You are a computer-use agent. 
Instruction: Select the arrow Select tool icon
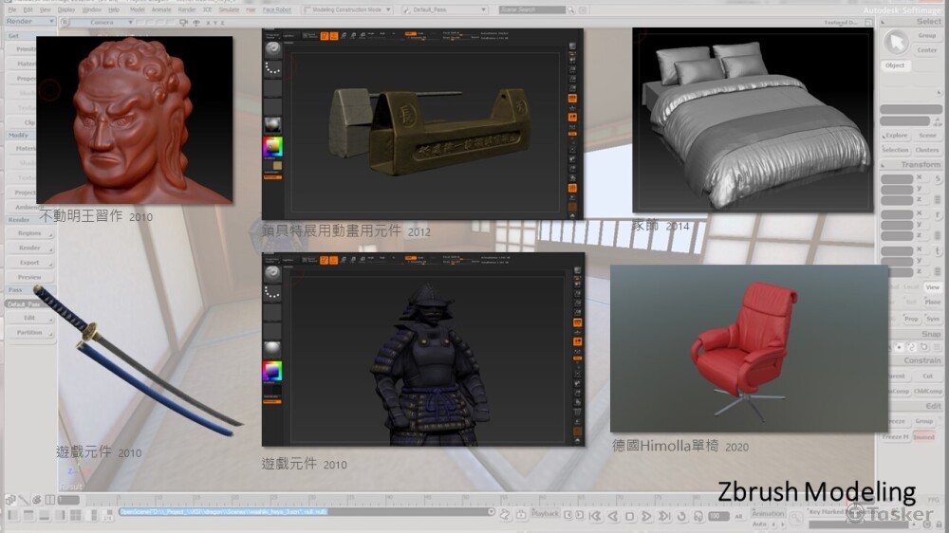(x=895, y=43)
